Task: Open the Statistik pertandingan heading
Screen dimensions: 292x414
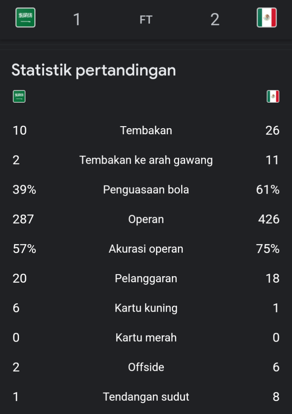Action: click(93, 70)
